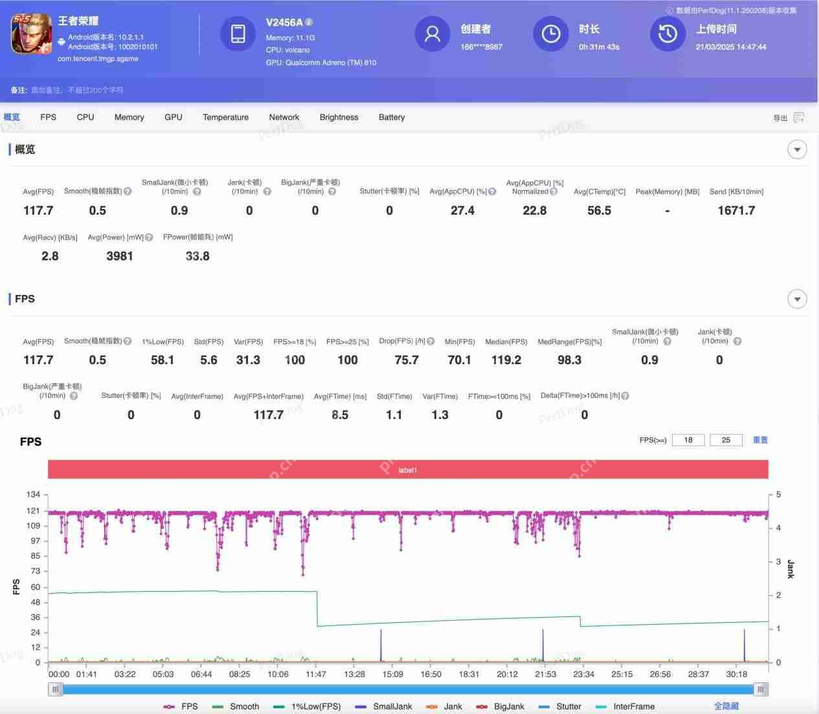This screenshot has height=714, width=819.
Task: Click the duration clock icon
Action: 550,34
